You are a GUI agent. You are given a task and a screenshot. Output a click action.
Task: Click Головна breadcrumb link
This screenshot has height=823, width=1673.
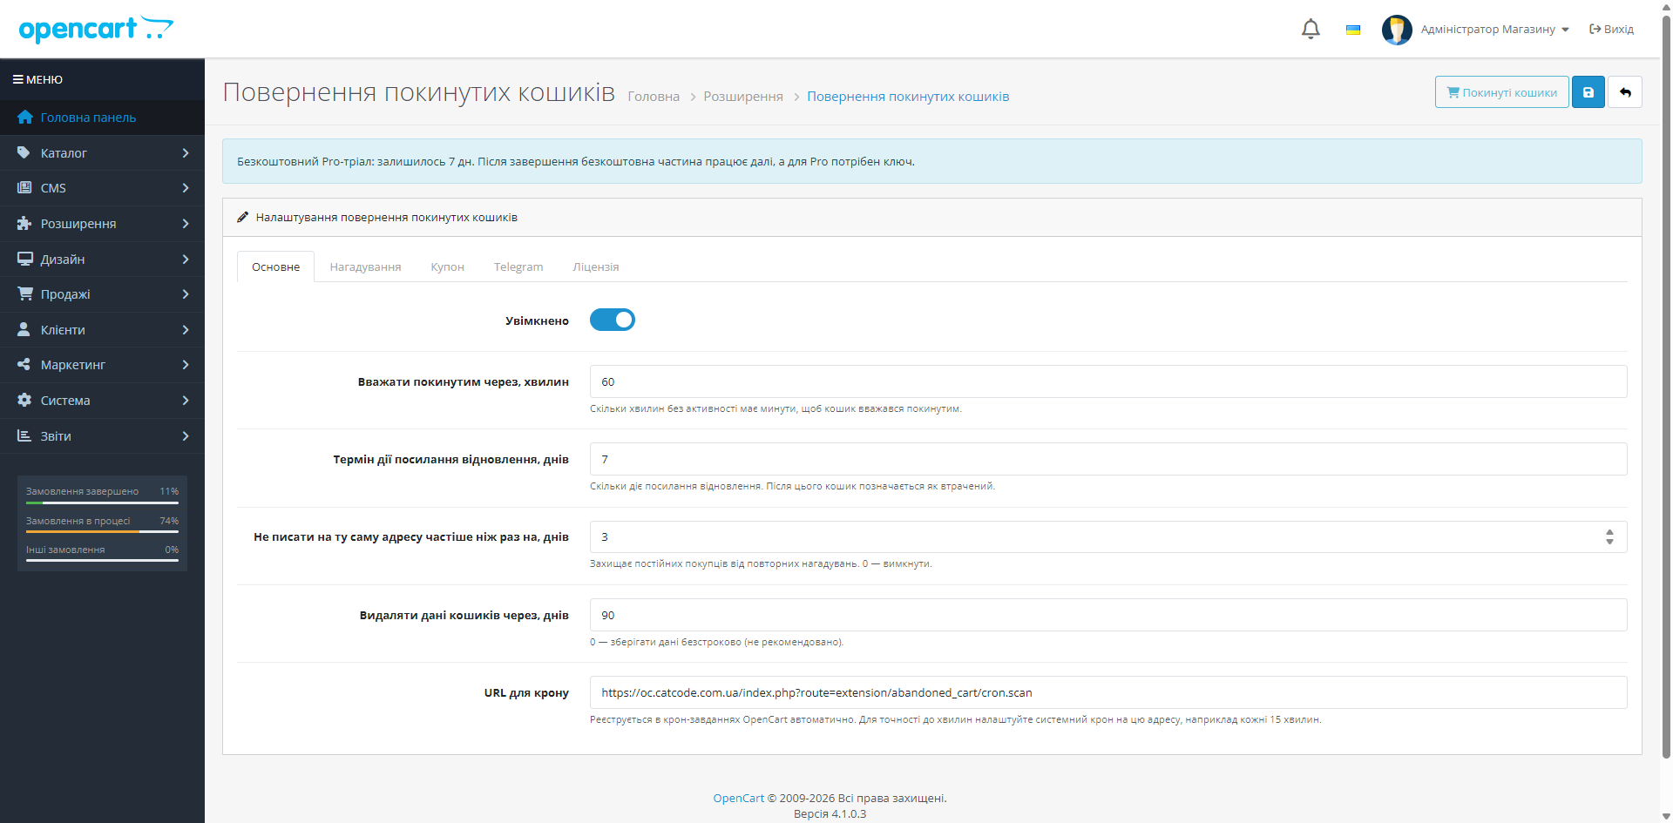(x=654, y=97)
